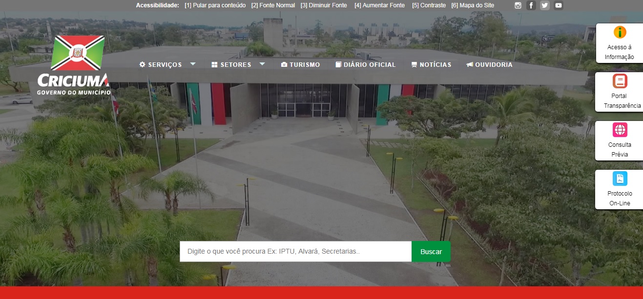The height and width of the screenshot is (299, 643).
Task: Open the Twitter icon link
Action: point(545,5)
